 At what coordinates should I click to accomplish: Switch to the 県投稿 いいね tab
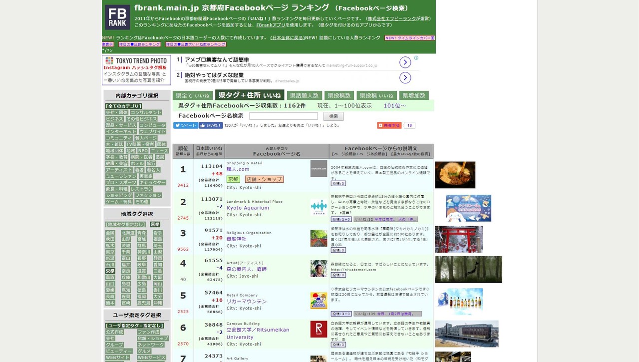click(x=377, y=95)
